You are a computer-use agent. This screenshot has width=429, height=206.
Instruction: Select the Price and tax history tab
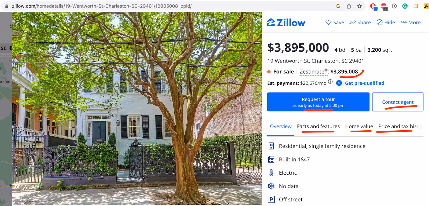[x=398, y=126]
